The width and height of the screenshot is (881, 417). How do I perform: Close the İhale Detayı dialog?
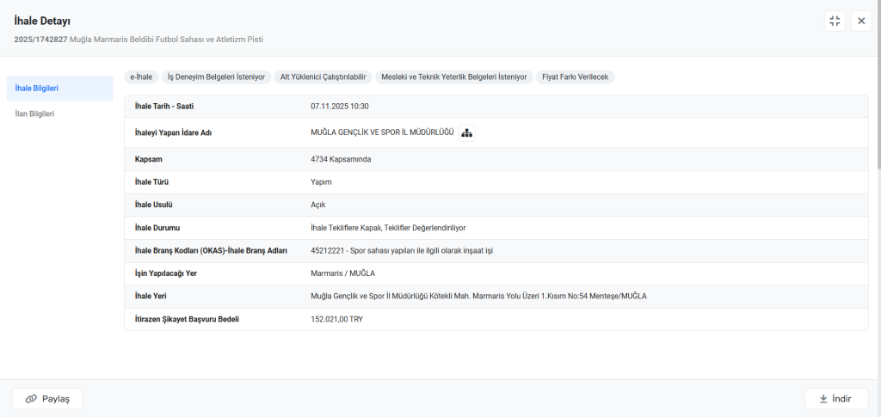(x=861, y=21)
